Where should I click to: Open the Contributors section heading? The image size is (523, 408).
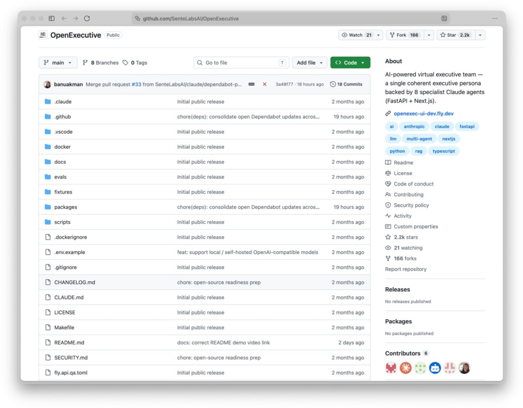pyautogui.click(x=403, y=353)
